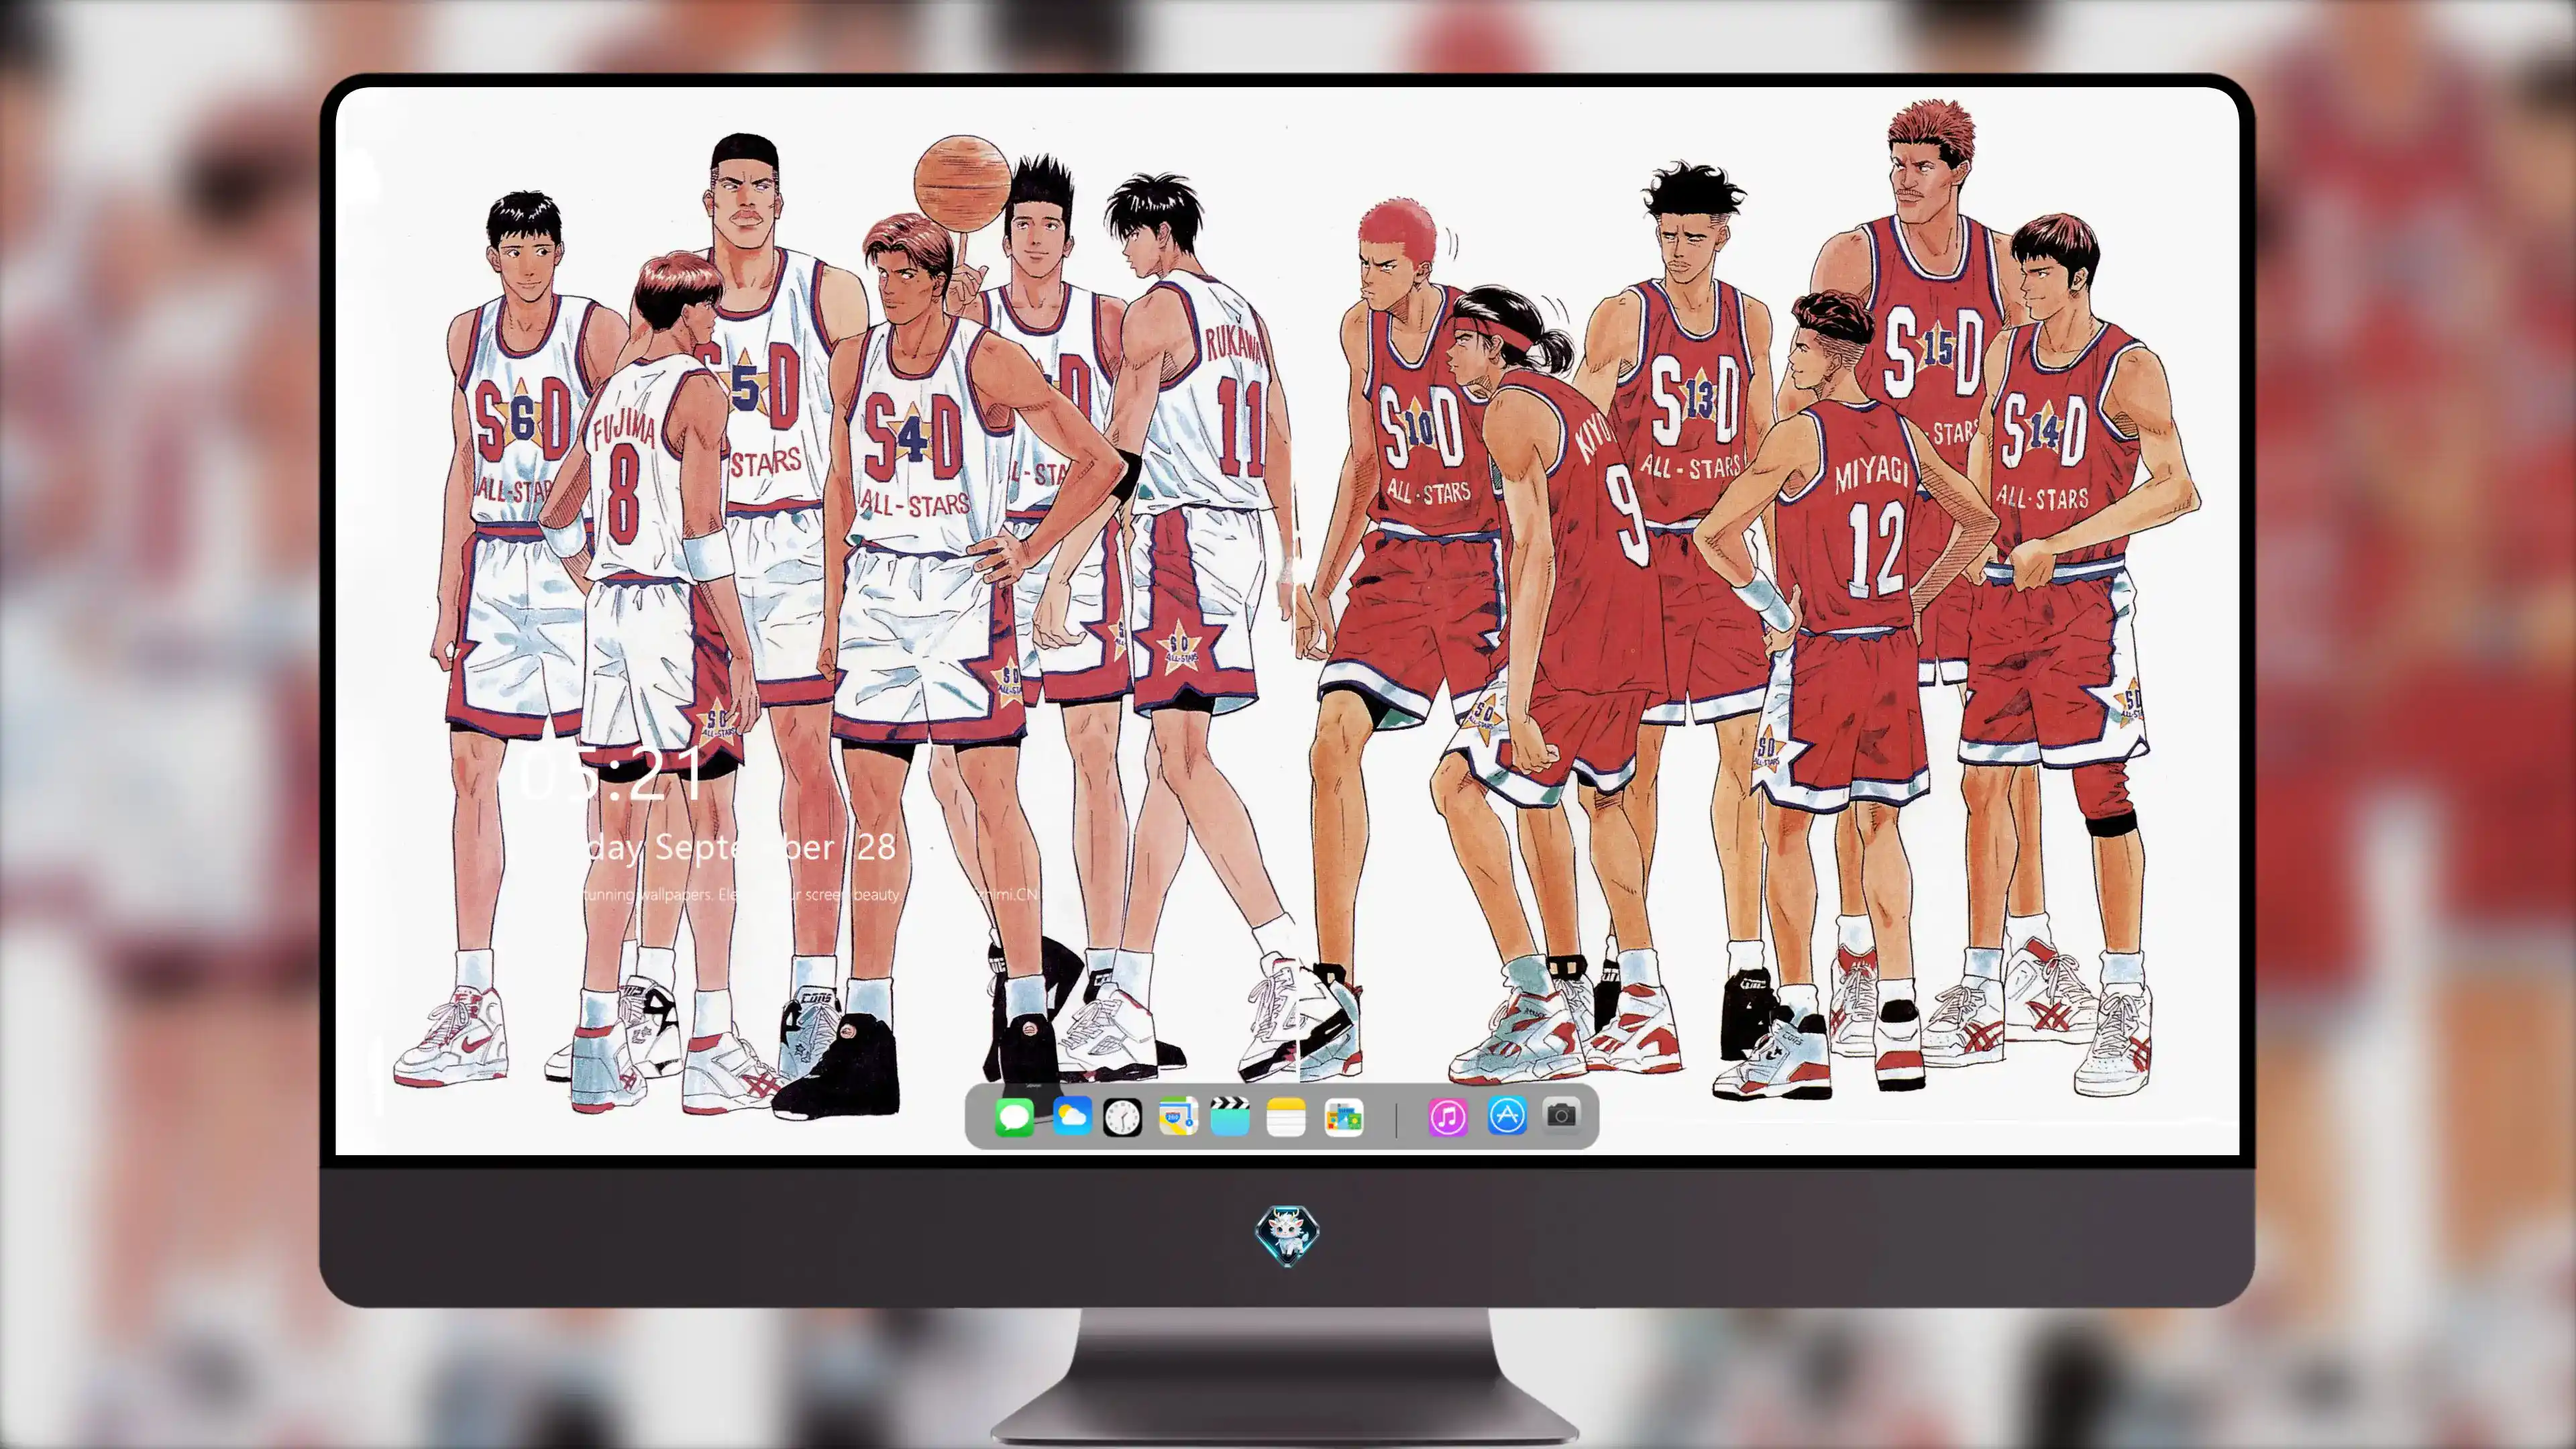Viewport: 2576px width, 1449px height.
Task: Open the Maps app in the dock
Action: (x=1178, y=1116)
